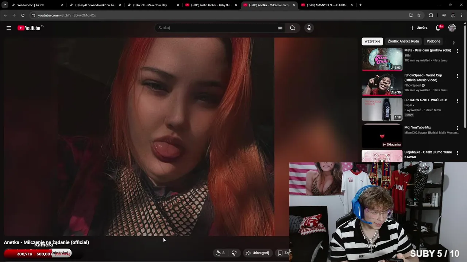
Task: Open the browser profile icon
Action: (x=453, y=15)
